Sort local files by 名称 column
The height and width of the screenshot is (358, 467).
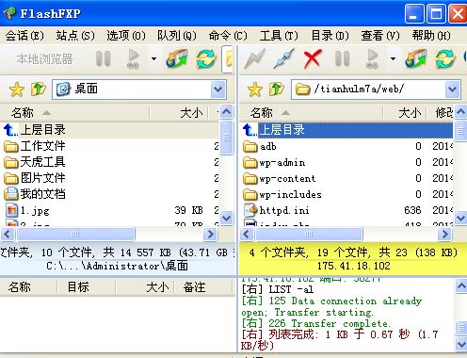point(74,113)
